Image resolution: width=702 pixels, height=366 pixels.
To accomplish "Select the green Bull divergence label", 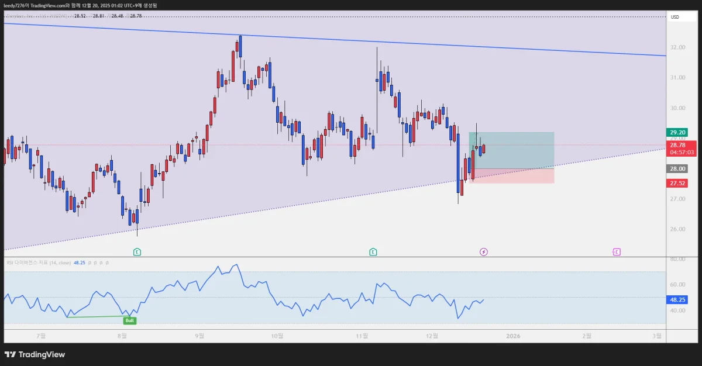I will pos(129,320).
